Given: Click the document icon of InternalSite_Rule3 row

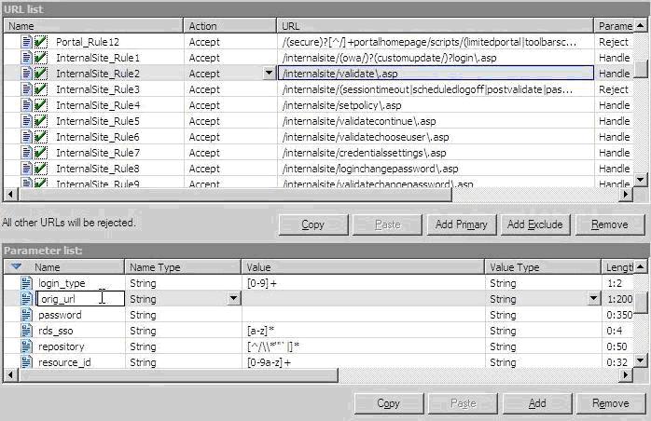Looking at the screenshot, I should pyautogui.click(x=26, y=89).
